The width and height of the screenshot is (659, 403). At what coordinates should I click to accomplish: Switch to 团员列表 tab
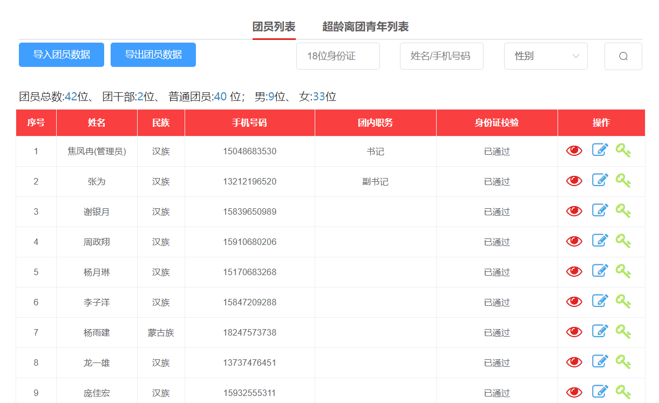[x=274, y=26]
